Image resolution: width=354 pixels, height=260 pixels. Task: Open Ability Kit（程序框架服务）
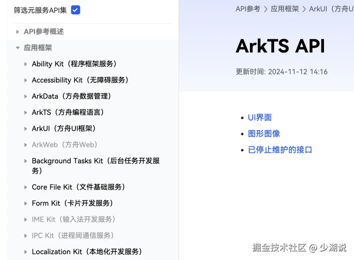point(75,64)
